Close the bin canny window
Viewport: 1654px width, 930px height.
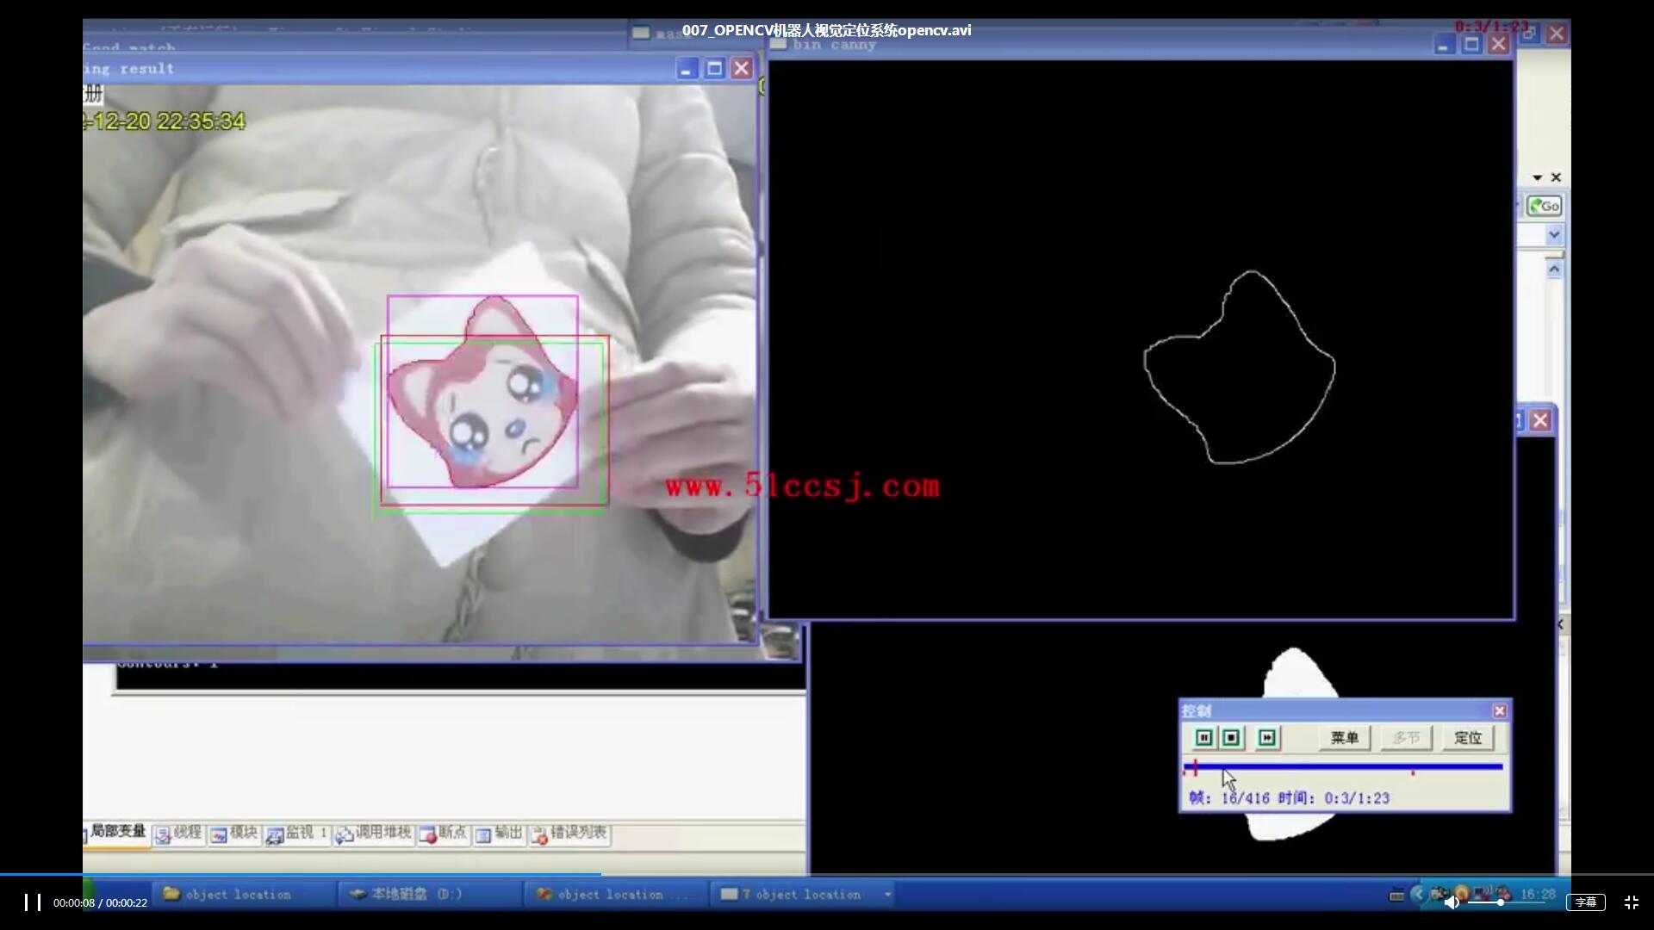[1499, 45]
